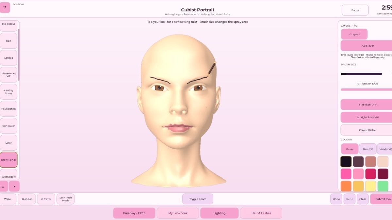Activate the Wipe tool
392x220 pixels.
(8, 199)
